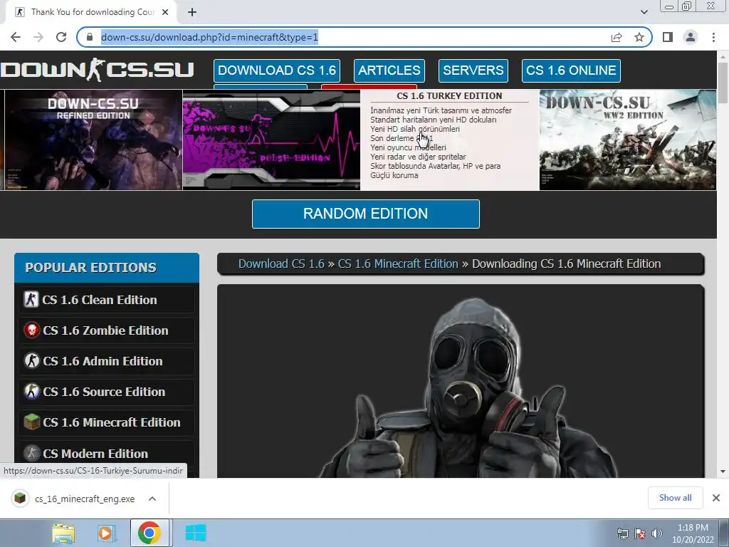This screenshot has height=547, width=729.
Task: Open File Explorer from the taskbar
Action: pyautogui.click(x=63, y=533)
